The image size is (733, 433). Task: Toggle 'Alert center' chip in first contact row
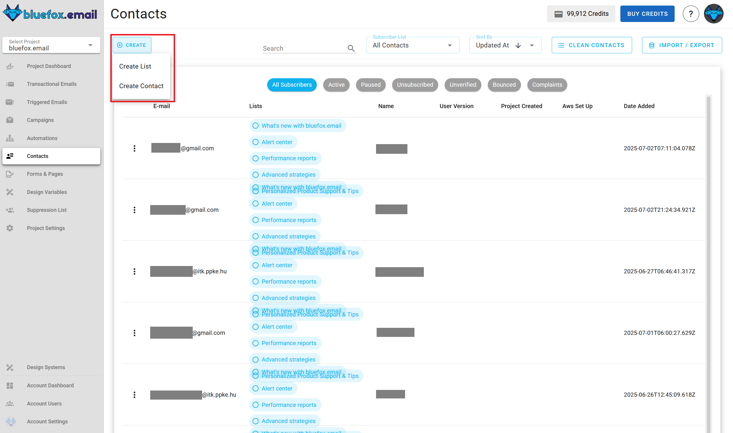point(273,142)
